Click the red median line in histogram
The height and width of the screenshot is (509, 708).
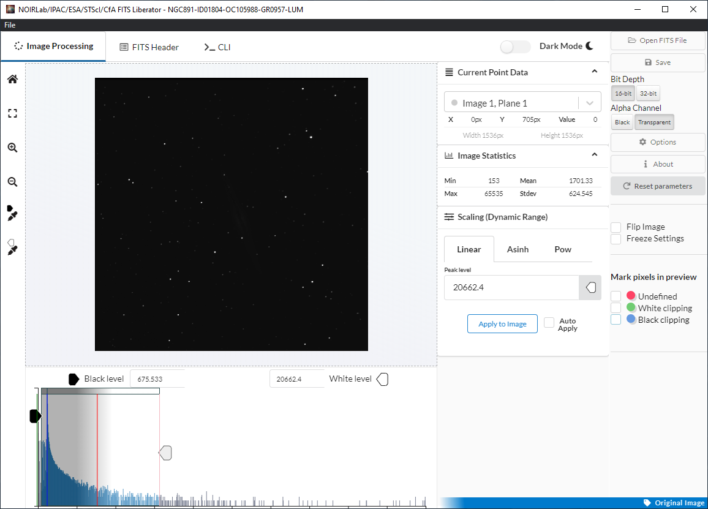point(97,450)
